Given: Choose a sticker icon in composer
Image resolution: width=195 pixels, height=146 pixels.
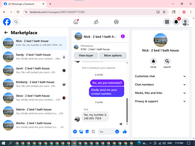Looking at the screenshot, I should coord(87,132).
